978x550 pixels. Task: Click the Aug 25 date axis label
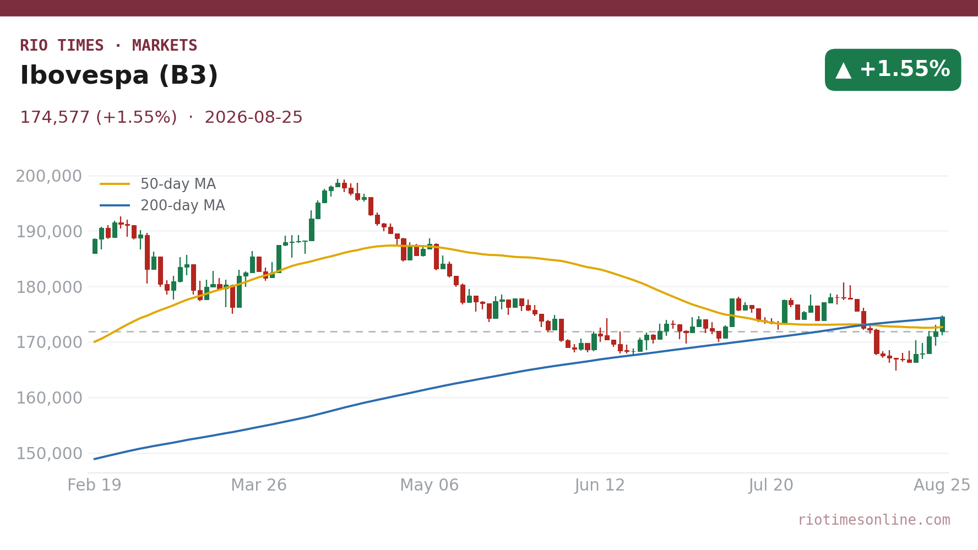pyautogui.click(x=942, y=486)
